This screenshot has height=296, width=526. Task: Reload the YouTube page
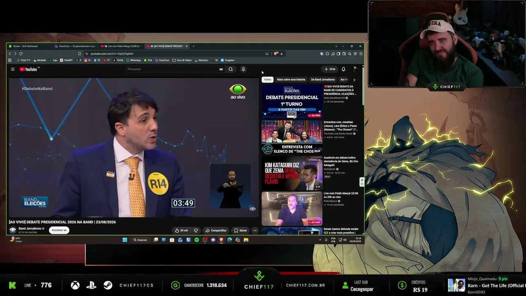tap(21, 53)
